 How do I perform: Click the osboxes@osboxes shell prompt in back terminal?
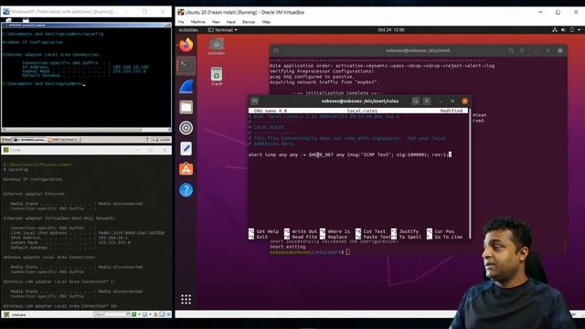point(306,252)
